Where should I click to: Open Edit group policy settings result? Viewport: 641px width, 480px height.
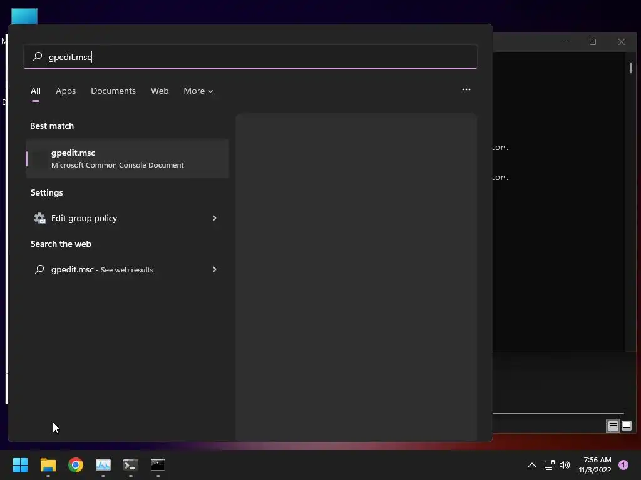127,218
